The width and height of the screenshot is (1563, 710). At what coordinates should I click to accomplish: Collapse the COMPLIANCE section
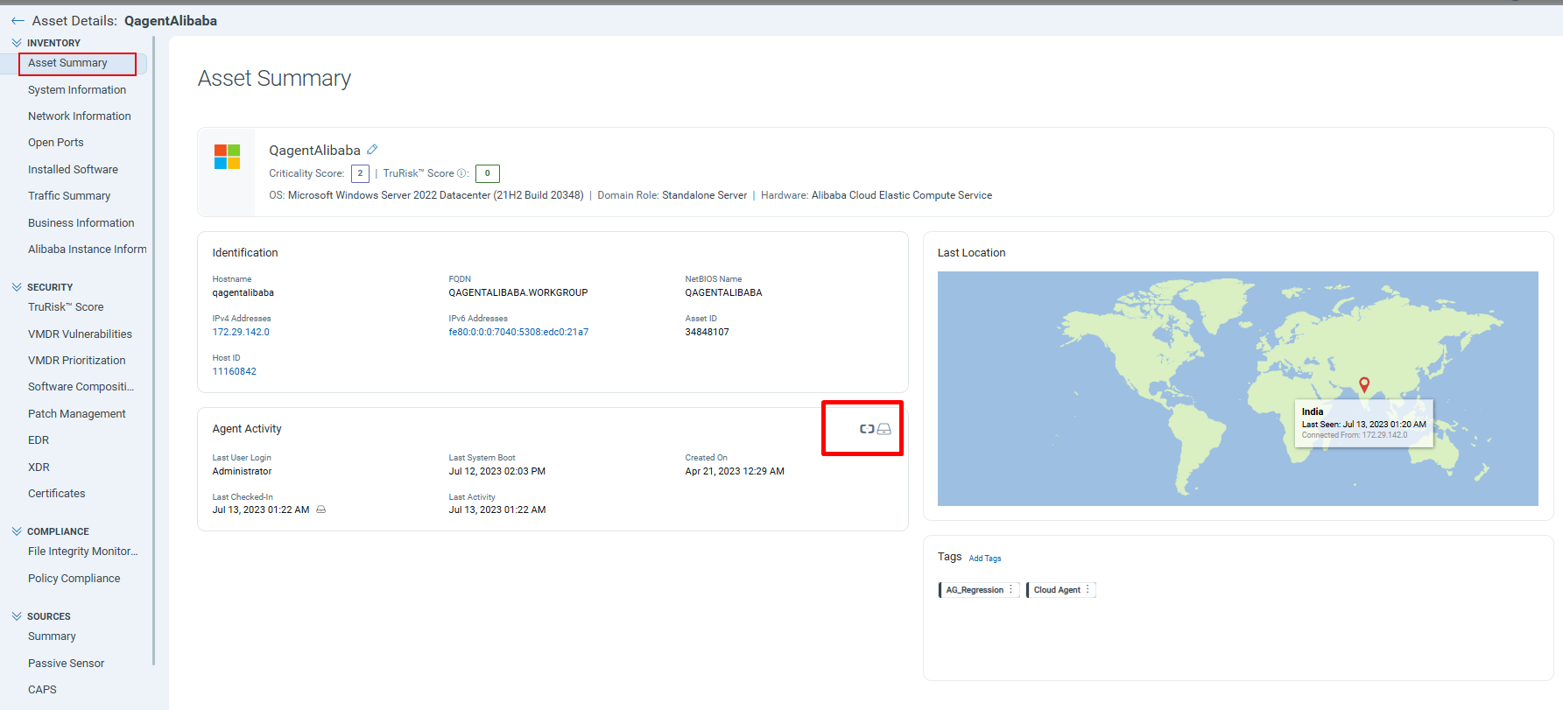click(x=17, y=531)
